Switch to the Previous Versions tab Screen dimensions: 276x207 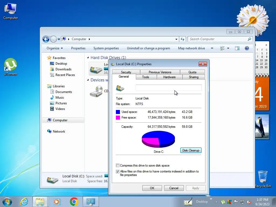(160, 72)
